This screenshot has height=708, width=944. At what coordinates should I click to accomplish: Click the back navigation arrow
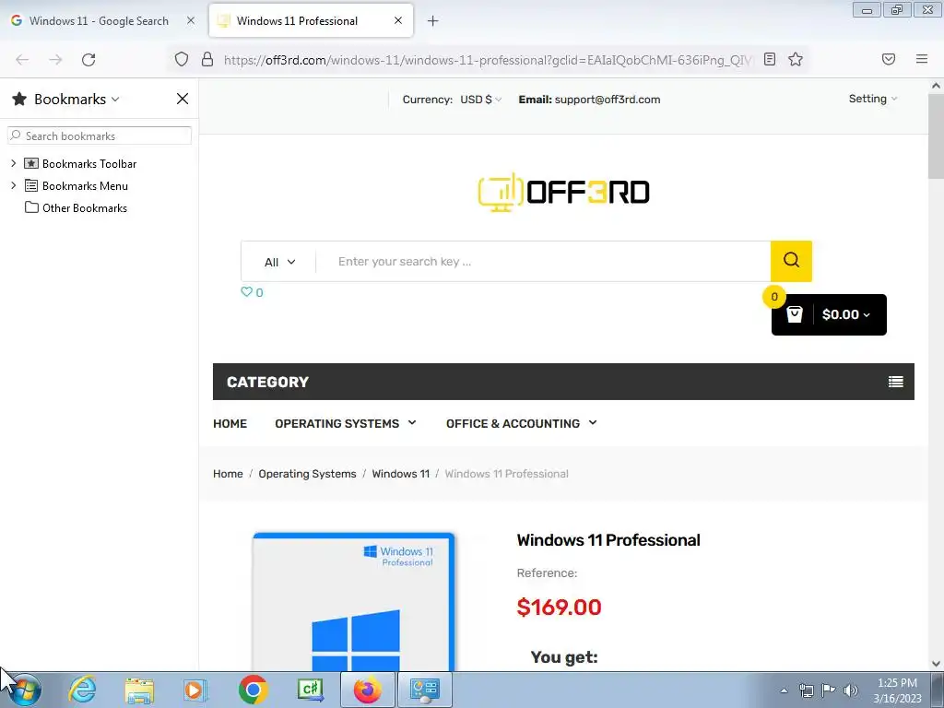coord(22,60)
